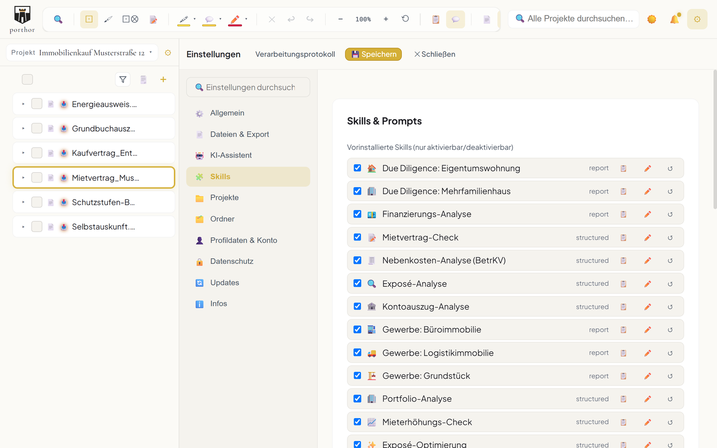Check the Energieausweis file checkbox
The width and height of the screenshot is (717, 448).
click(x=37, y=104)
